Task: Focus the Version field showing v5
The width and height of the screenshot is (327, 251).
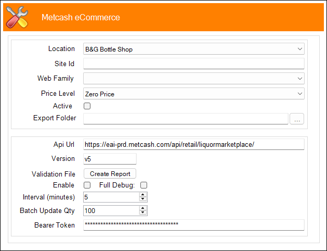Action: coord(110,159)
